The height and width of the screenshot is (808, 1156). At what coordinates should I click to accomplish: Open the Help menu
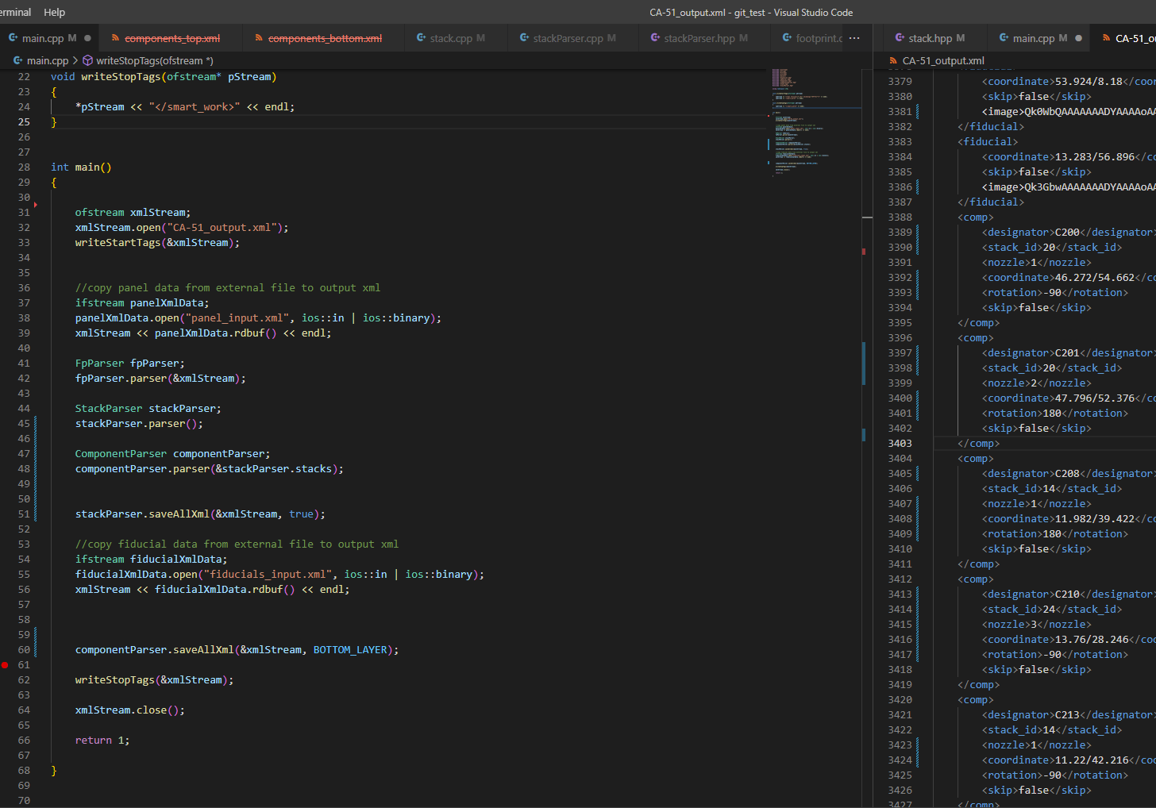click(54, 12)
